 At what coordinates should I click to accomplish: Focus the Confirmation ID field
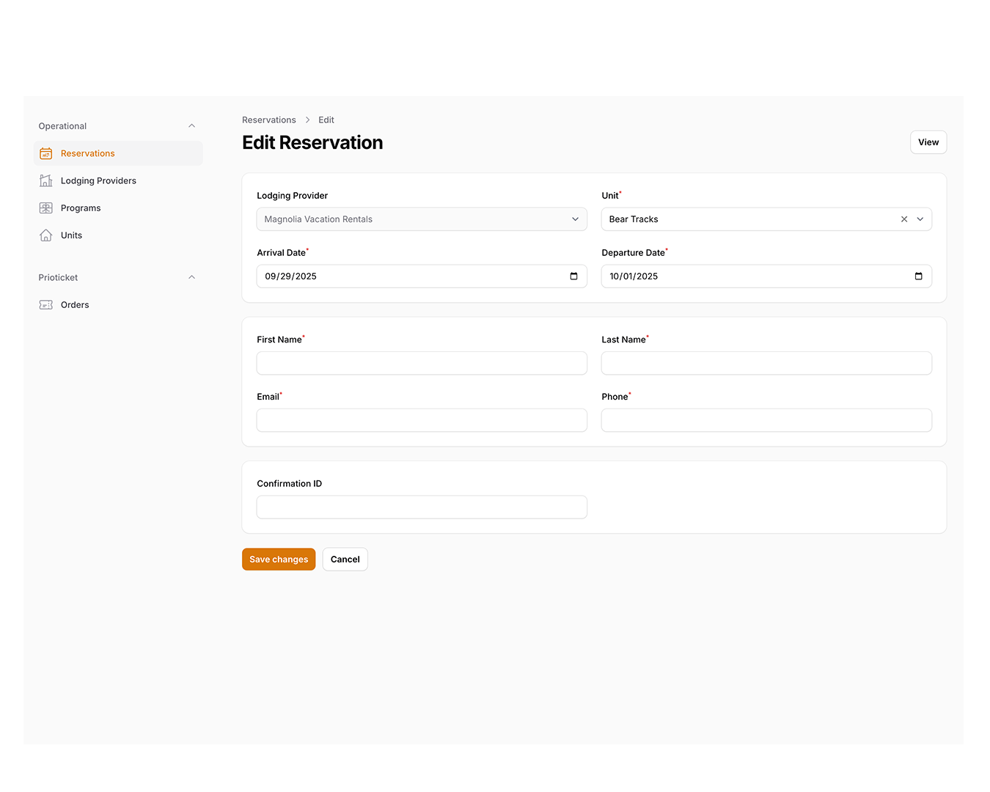click(422, 507)
